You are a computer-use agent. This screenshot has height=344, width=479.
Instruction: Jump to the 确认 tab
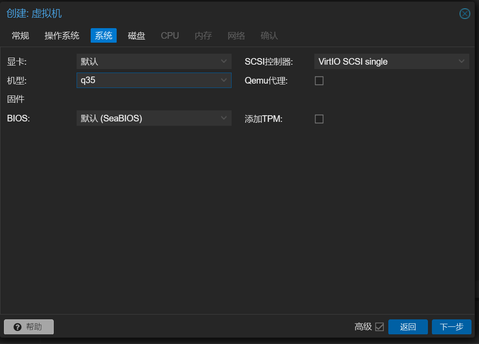pyautogui.click(x=269, y=36)
